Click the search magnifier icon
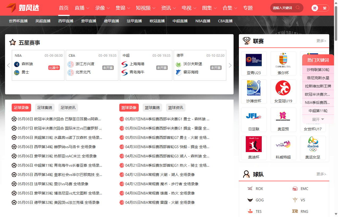Image resolution: width=338 pixels, height=217 pixels. pyautogui.click(x=298, y=8)
